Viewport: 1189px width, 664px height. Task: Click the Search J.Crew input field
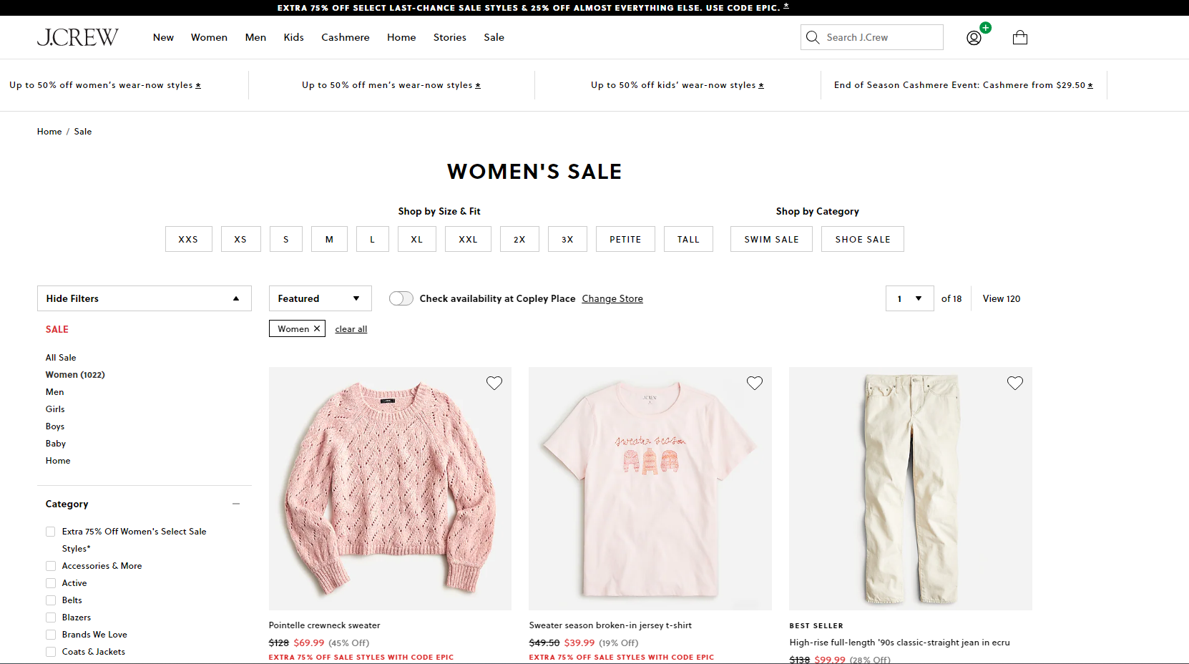pyautogui.click(x=880, y=37)
